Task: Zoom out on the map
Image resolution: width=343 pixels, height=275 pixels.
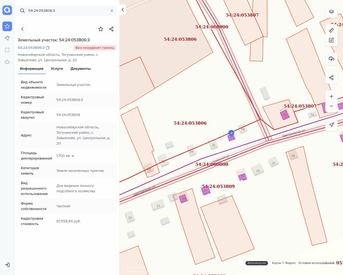Action: 331,106
